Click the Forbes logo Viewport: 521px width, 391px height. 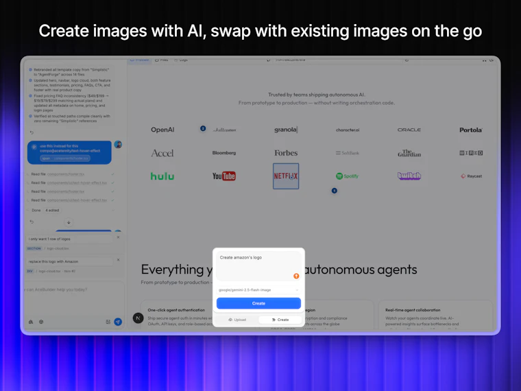click(286, 153)
